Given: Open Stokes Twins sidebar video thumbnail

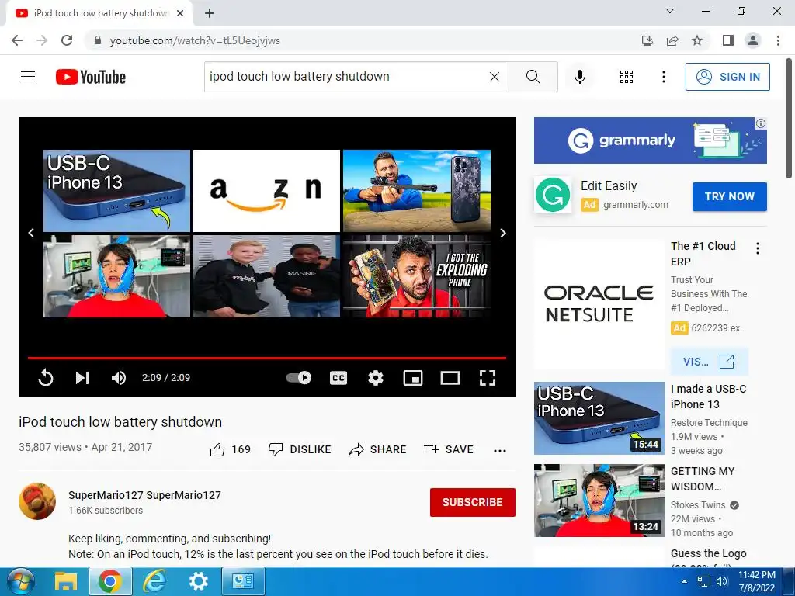Looking at the screenshot, I should [x=599, y=501].
